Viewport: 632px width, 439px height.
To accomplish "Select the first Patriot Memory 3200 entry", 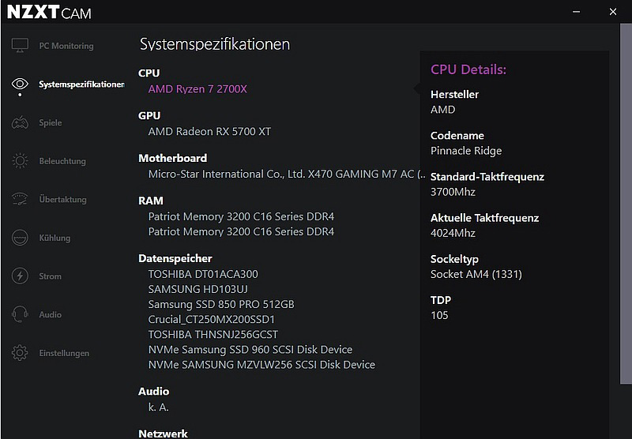I will click(241, 216).
